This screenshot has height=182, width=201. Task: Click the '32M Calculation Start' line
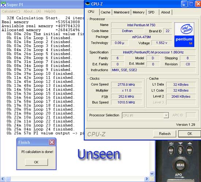[45, 18]
